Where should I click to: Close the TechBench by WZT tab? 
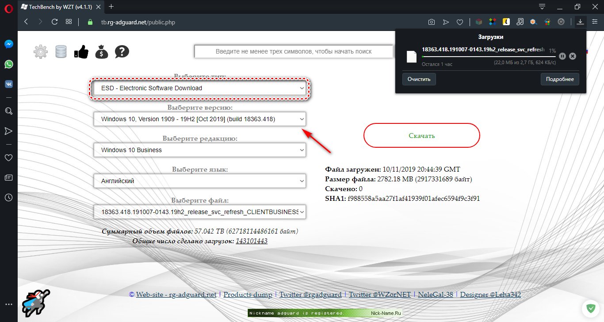(x=97, y=7)
